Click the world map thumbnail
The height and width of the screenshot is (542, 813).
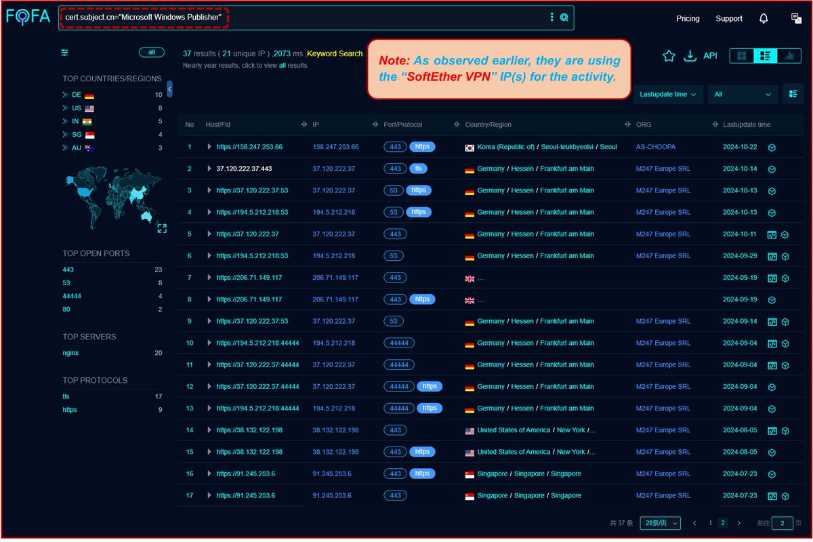point(114,197)
